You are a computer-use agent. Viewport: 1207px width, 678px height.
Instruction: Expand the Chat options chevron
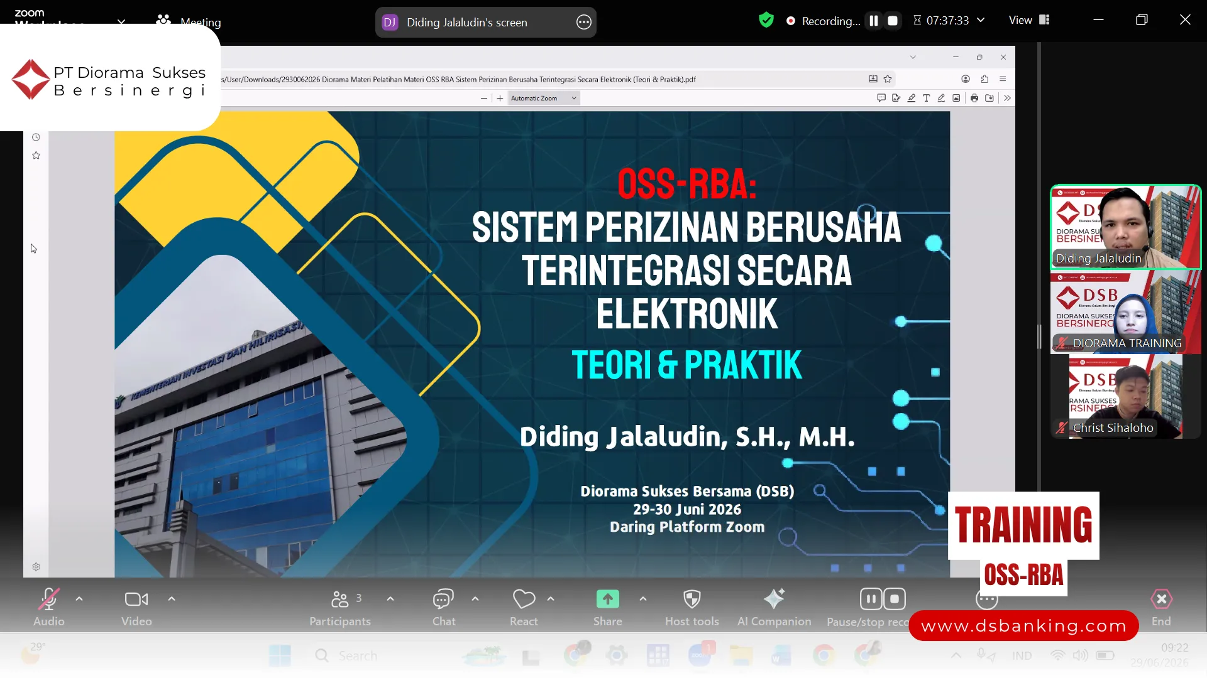coord(475,599)
